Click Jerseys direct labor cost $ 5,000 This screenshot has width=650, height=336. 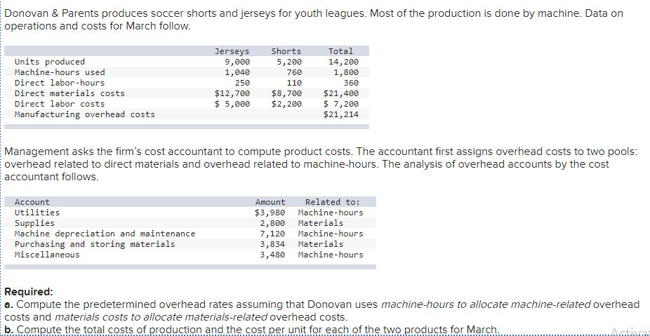(x=232, y=104)
